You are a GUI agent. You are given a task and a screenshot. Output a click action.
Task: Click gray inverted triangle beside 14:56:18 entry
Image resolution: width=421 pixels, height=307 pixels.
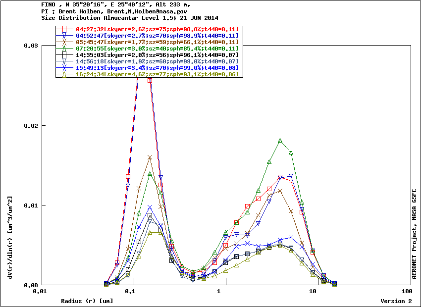point(64,61)
